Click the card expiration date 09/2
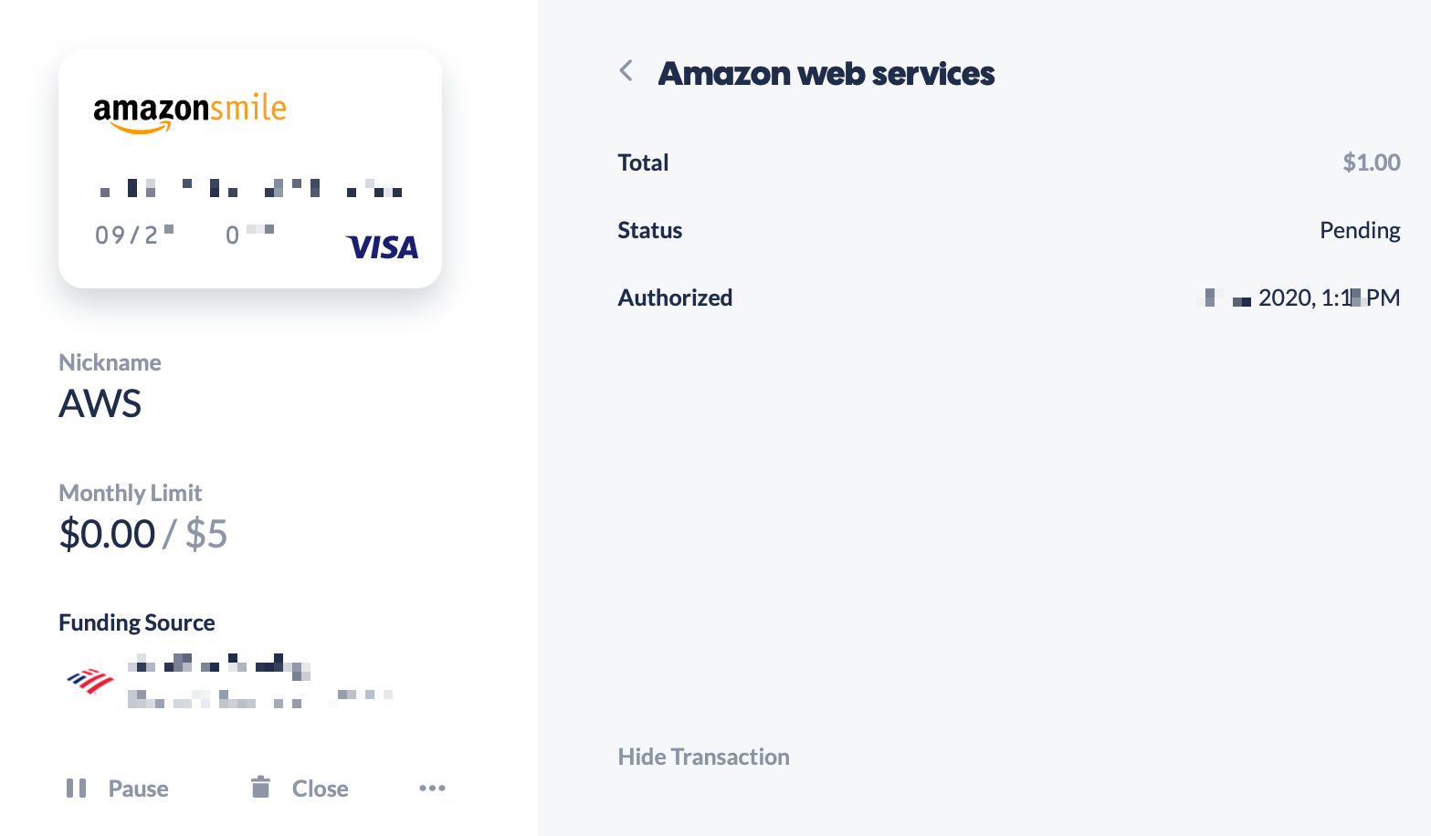The width and height of the screenshot is (1431, 836). click(x=134, y=235)
